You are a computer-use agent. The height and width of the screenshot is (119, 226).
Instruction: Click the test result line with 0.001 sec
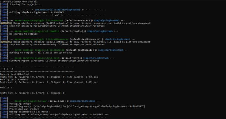[x=49, y=82]
